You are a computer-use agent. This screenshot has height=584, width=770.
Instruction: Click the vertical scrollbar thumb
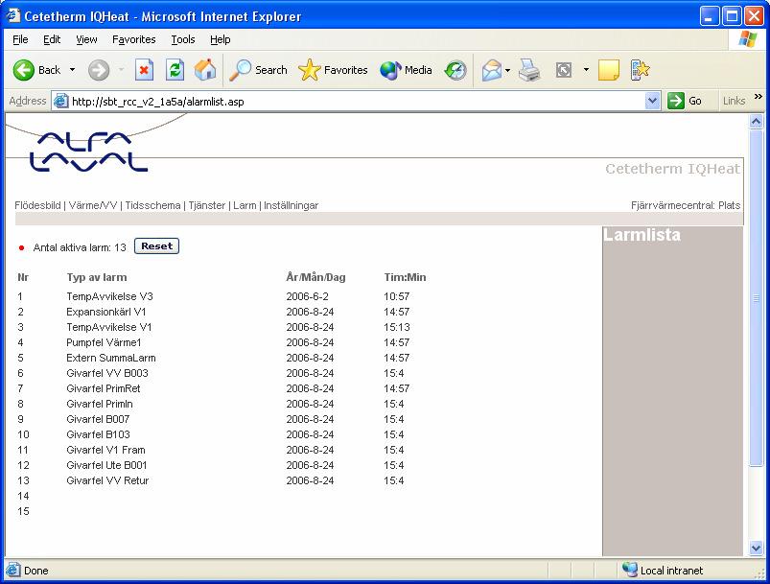[x=757, y=297]
